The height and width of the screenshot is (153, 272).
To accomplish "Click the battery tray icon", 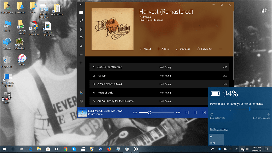I will pos(242,149).
